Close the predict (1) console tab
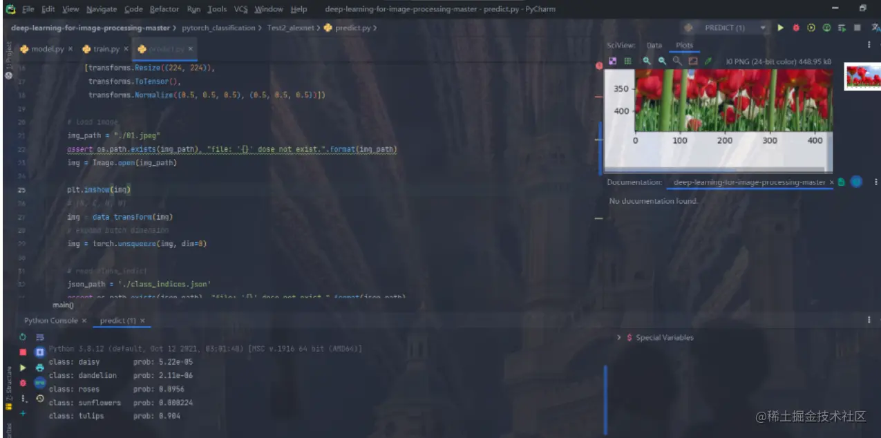 click(143, 321)
